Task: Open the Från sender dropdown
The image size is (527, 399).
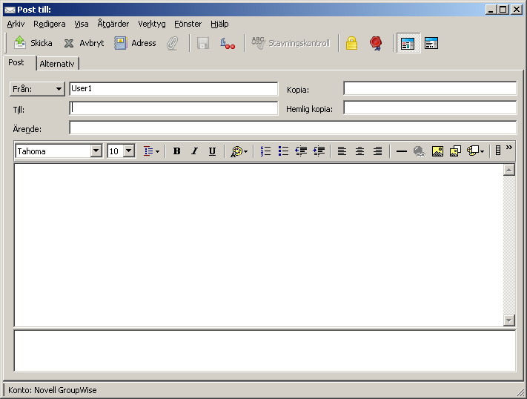Action: click(37, 89)
